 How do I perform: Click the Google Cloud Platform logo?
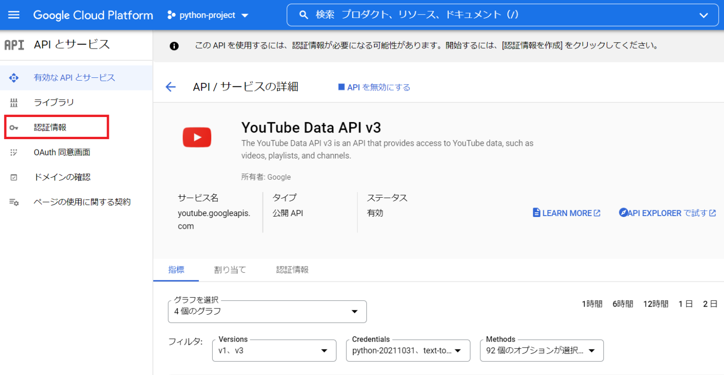[92, 15]
